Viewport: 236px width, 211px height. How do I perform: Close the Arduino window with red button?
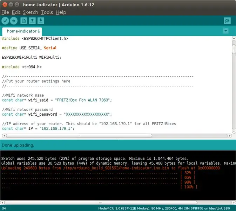coord(5,5)
